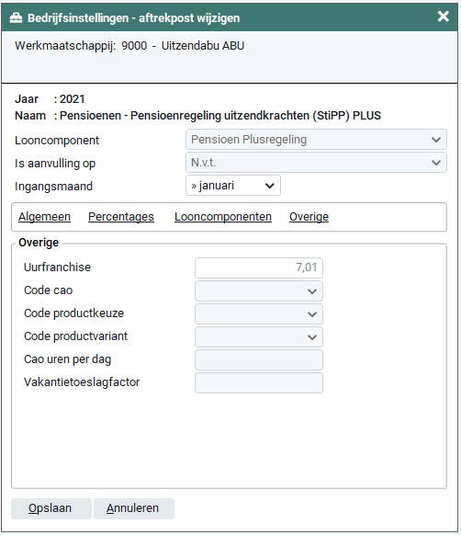The height and width of the screenshot is (535, 461).
Task: Open the Code productkeuze dropdown
Action: pyautogui.click(x=259, y=313)
